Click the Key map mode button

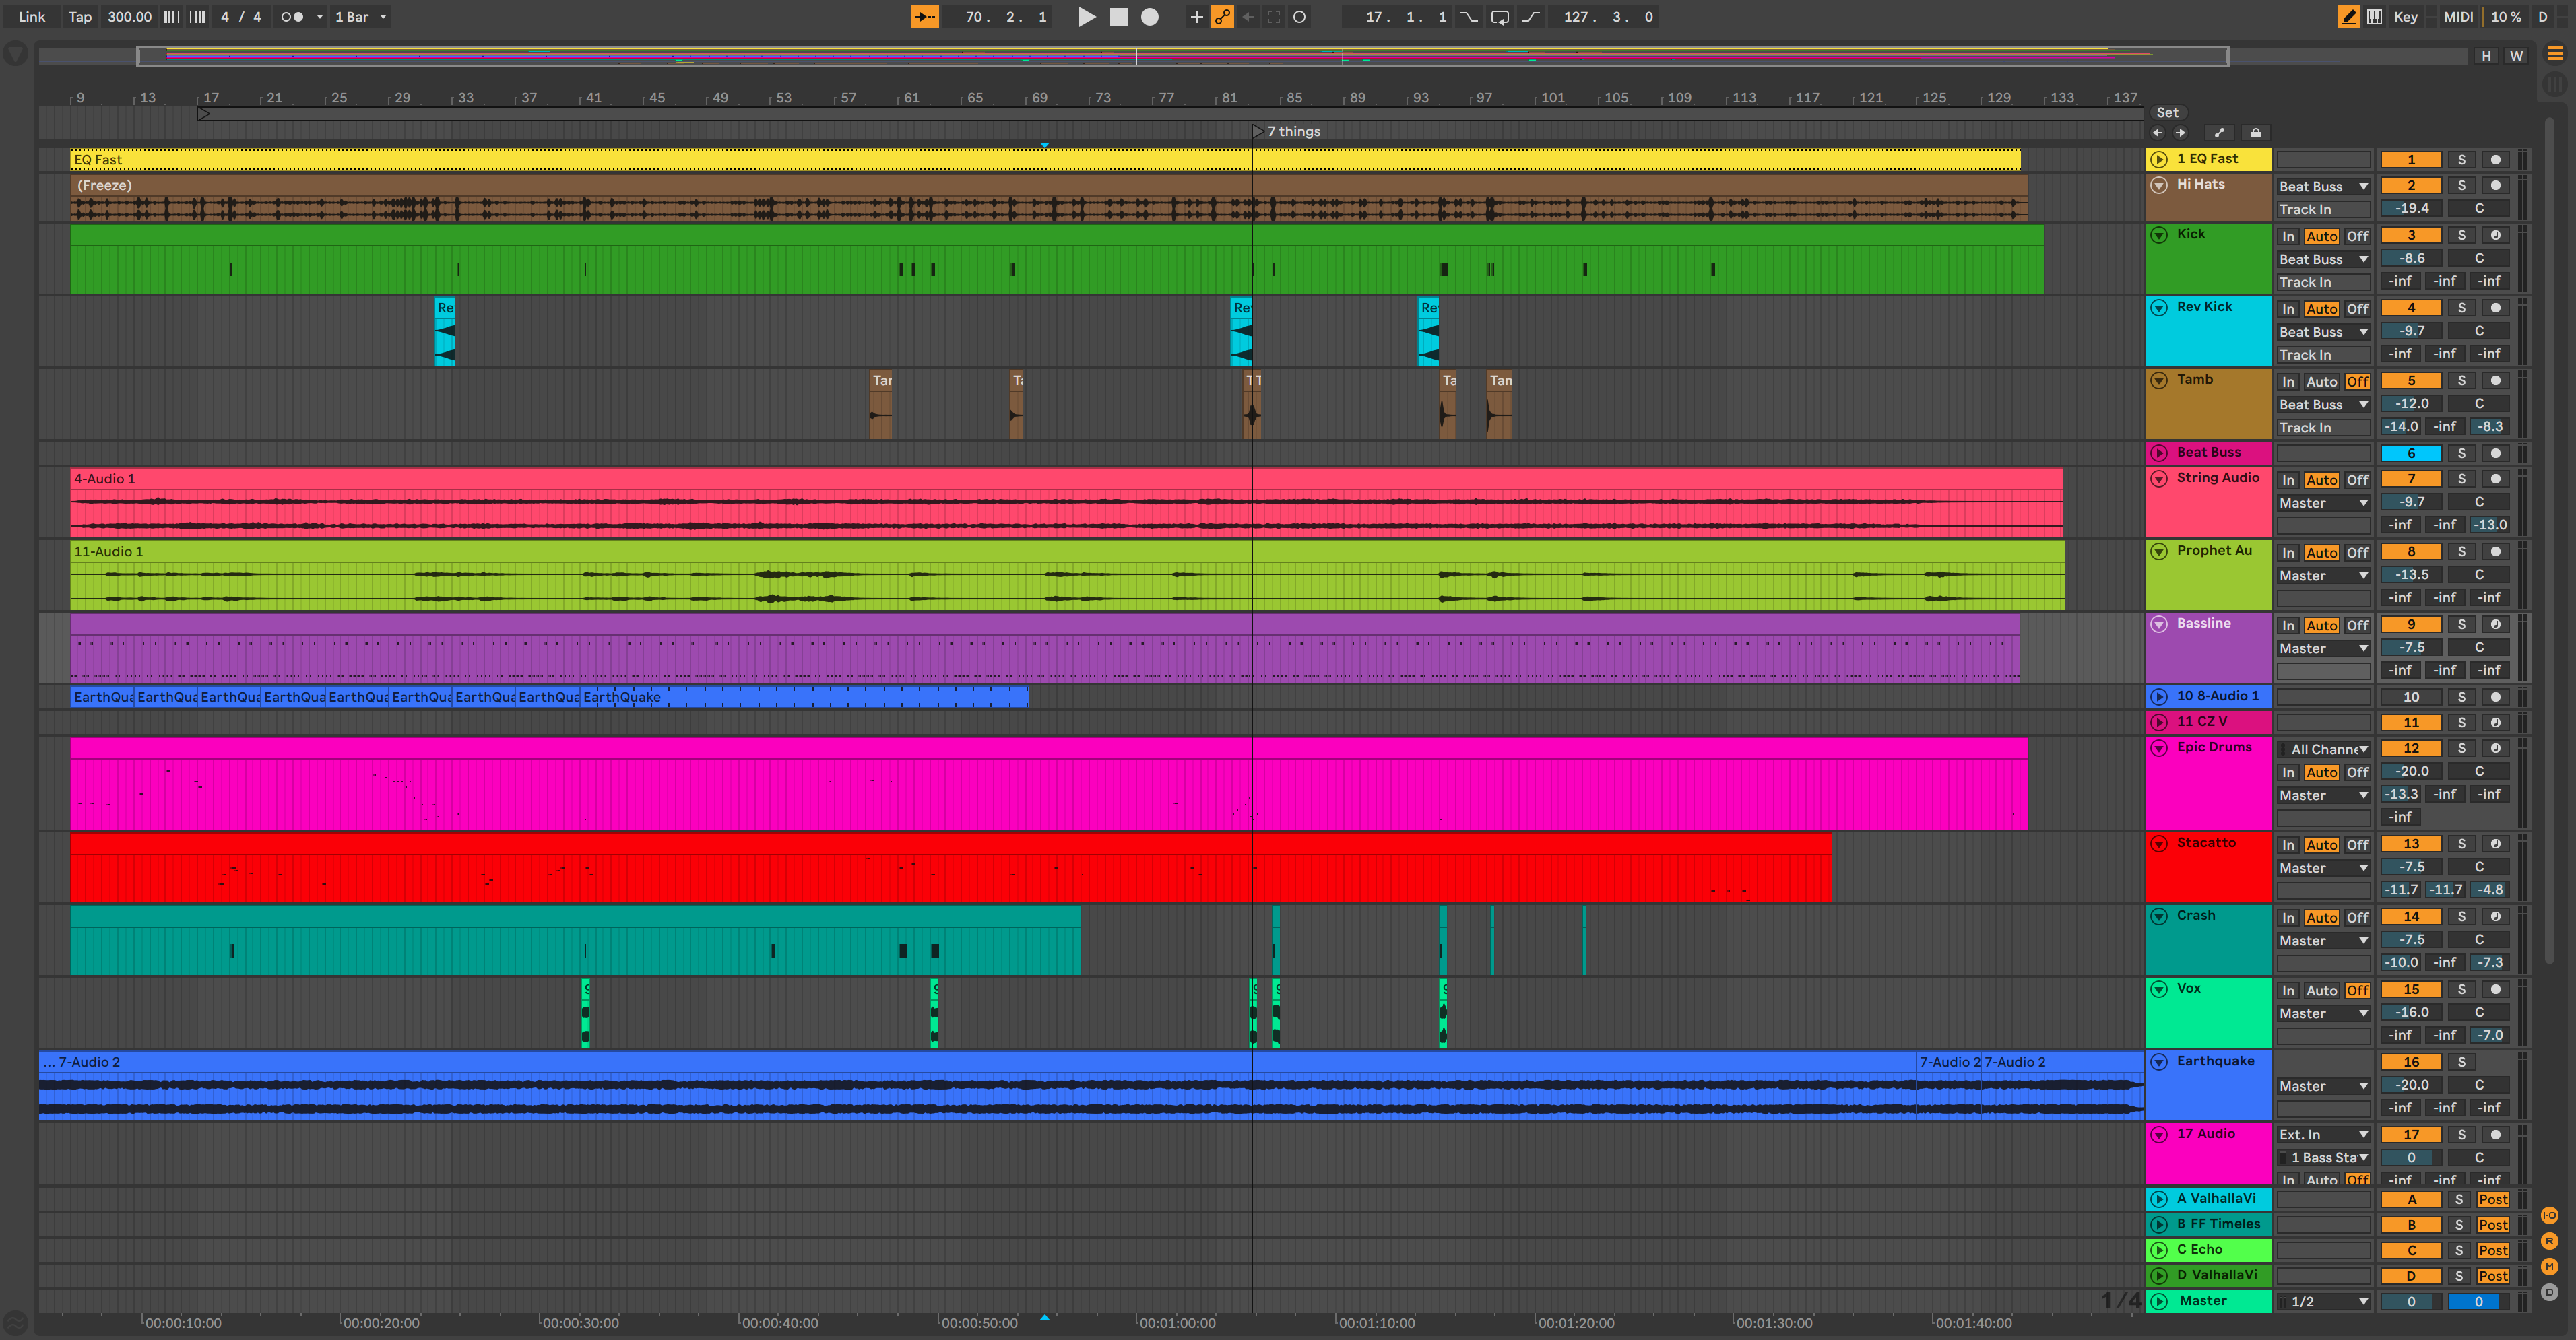pyautogui.click(x=2405, y=17)
